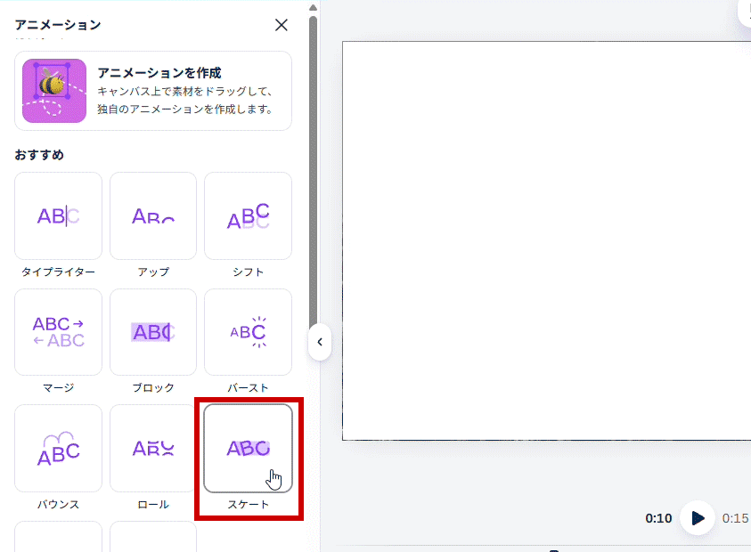Select the バースト animation
This screenshot has width=751, height=552.
click(x=248, y=332)
